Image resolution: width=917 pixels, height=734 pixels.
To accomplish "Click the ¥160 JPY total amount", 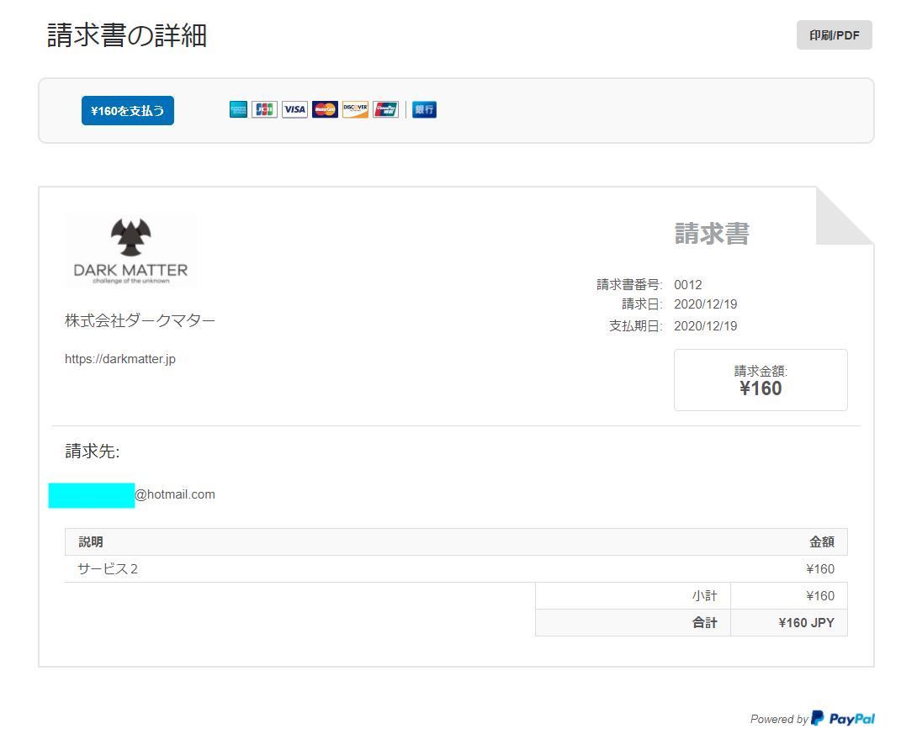I will [806, 623].
